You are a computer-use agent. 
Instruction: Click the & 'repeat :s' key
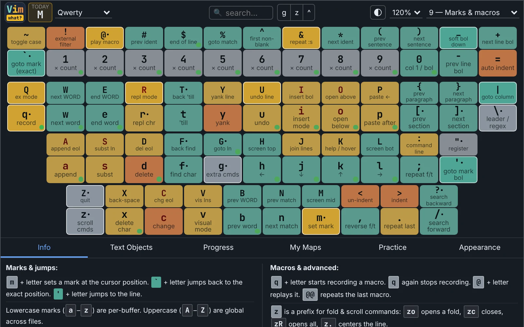click(301, 38)
